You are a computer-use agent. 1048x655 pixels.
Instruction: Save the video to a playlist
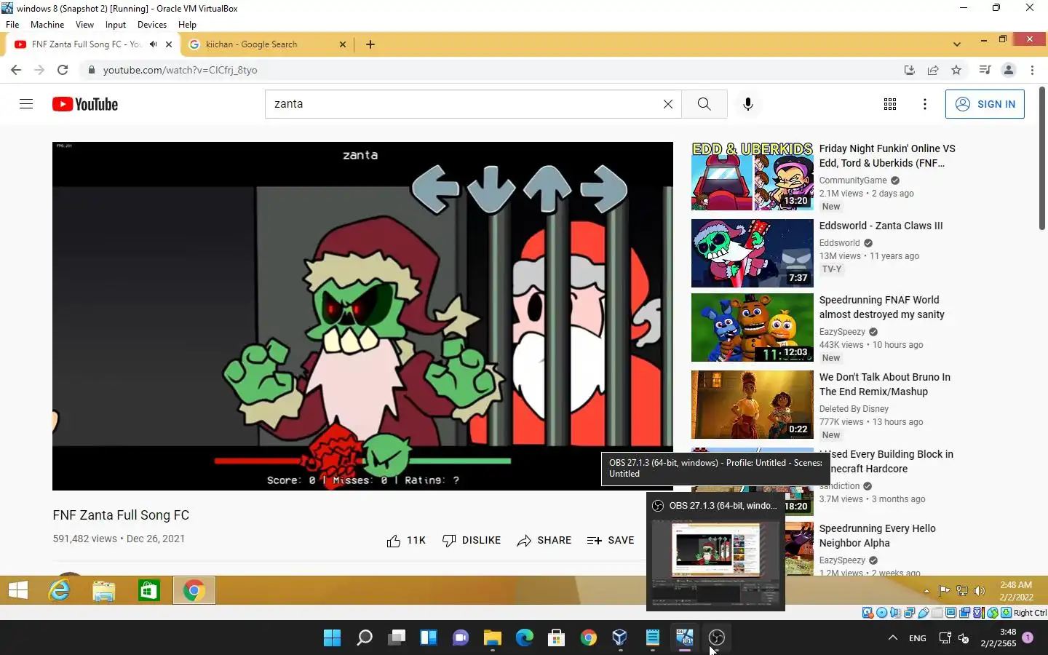point(611,540)
